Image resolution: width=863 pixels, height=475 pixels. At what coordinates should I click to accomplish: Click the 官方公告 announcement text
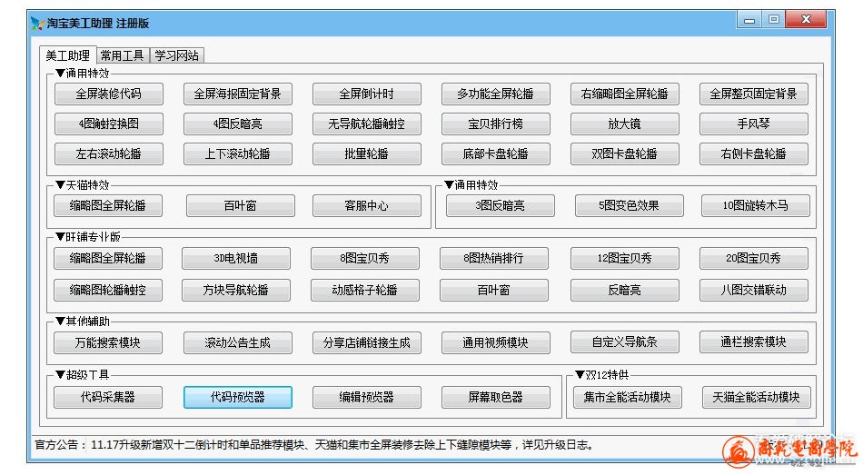point(313,445)
